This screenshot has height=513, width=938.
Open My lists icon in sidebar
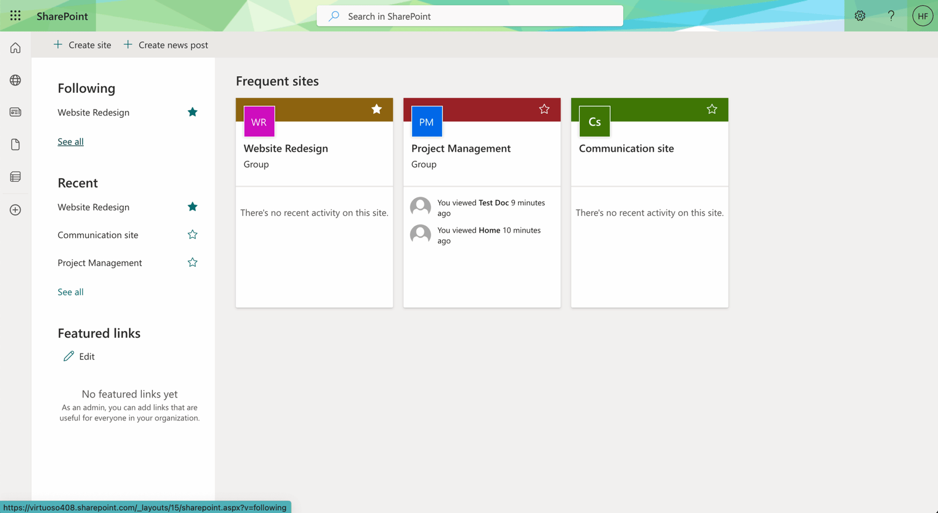tap(15, 176)
